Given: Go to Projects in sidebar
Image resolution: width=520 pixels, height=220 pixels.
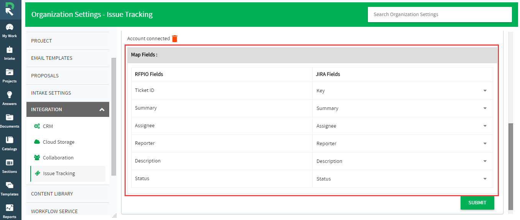Looking at the screenshot, I should coord(10,72).
